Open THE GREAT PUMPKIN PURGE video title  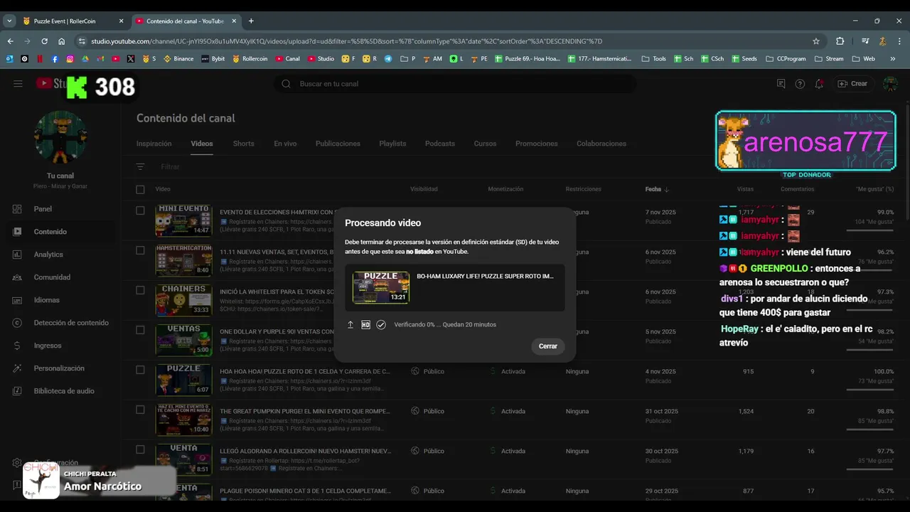[305, 411]
